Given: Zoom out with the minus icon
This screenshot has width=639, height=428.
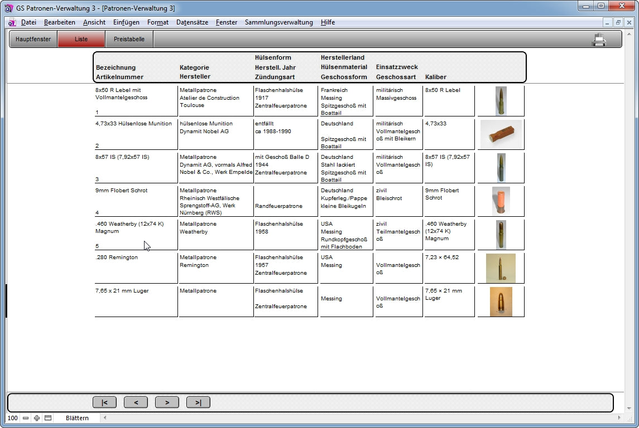Looking at the screenshot, I should point(26,418).
